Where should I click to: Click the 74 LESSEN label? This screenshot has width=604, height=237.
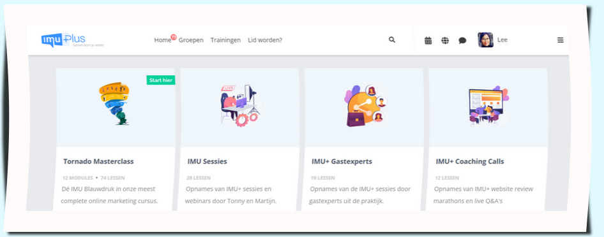(x=112, y=178)
